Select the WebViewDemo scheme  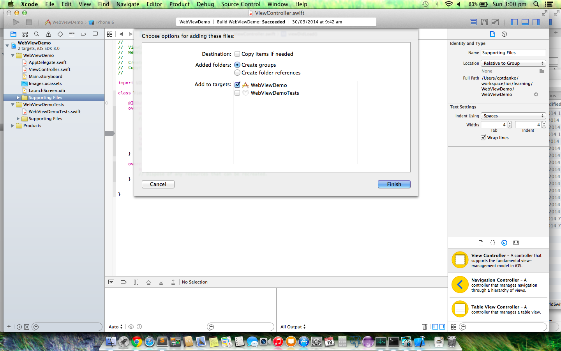(64, 22)
